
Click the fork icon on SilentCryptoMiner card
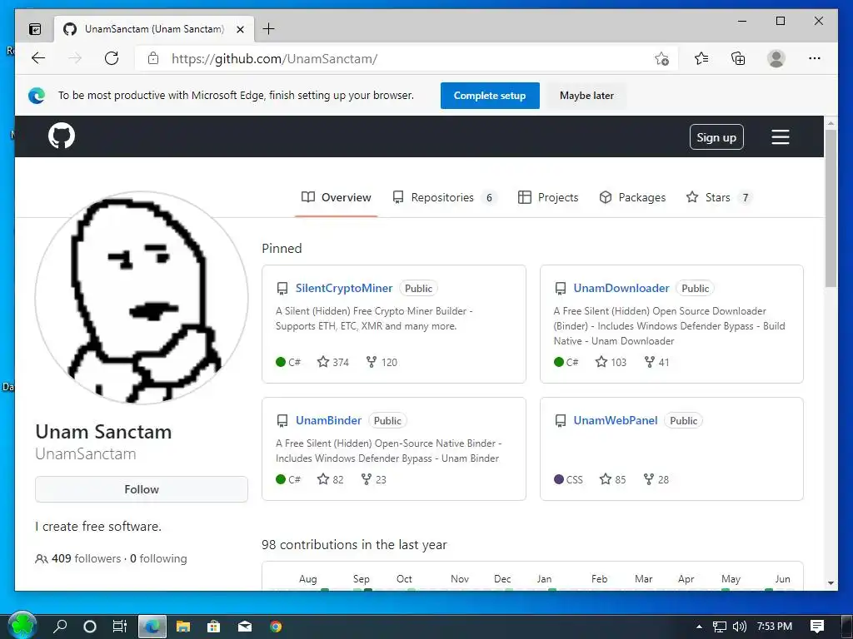[x=372, y=362]
